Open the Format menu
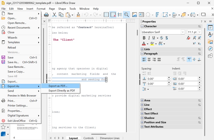The image size is (214, 140). click(x=41, y=9)
